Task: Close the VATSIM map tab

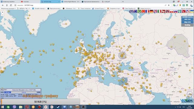Action: [59, 2]
